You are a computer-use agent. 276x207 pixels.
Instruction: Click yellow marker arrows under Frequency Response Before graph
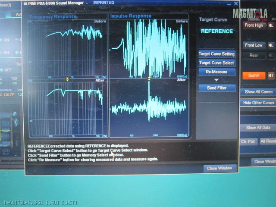(67, 79)
